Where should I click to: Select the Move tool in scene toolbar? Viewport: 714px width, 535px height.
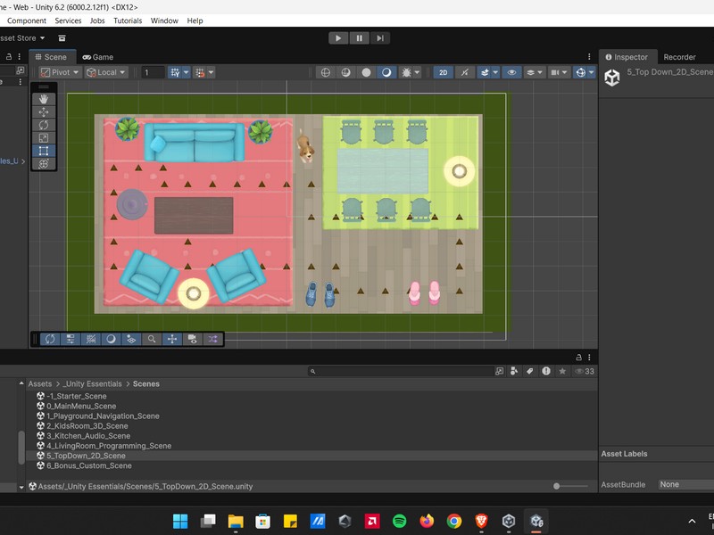44,112
